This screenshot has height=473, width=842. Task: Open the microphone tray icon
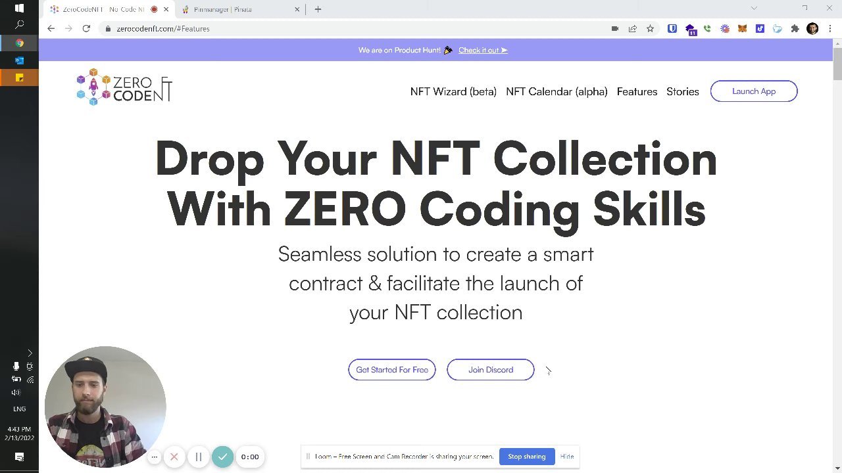[x=16, y=367]
